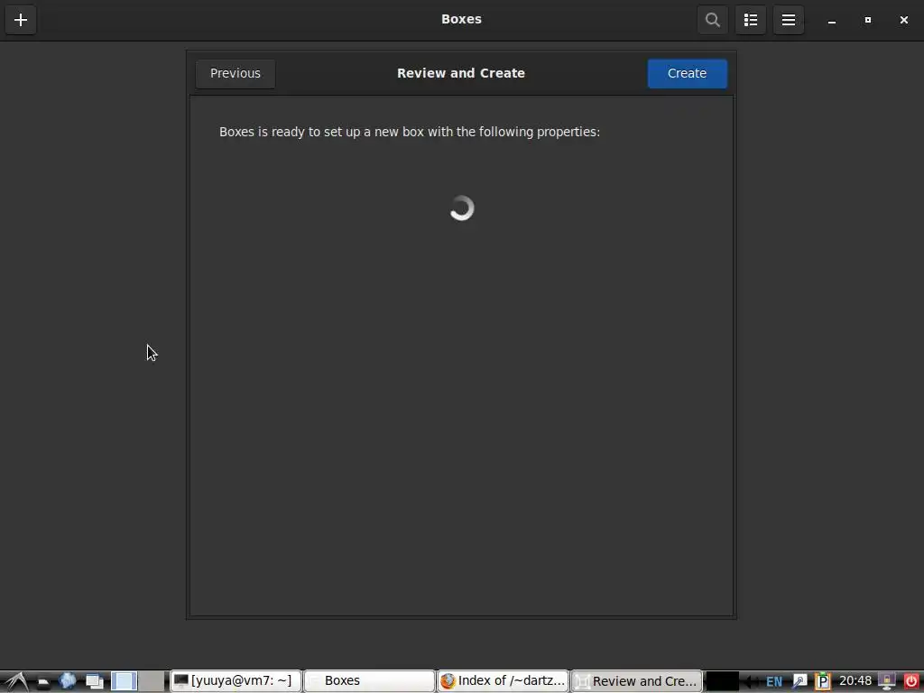Click the 20:48 clock
Screen dimensions: 924x693
tap(855, 681)
